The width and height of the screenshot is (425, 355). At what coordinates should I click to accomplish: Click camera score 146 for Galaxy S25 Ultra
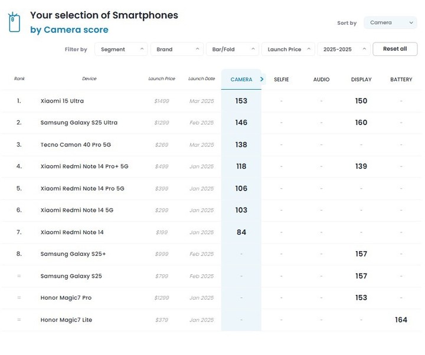(241, 123)
